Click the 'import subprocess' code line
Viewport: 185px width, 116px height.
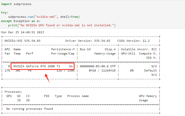pyautogui.click(x=16, y=4)
